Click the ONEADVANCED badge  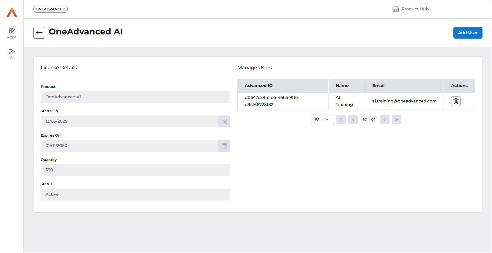(51, 9)
